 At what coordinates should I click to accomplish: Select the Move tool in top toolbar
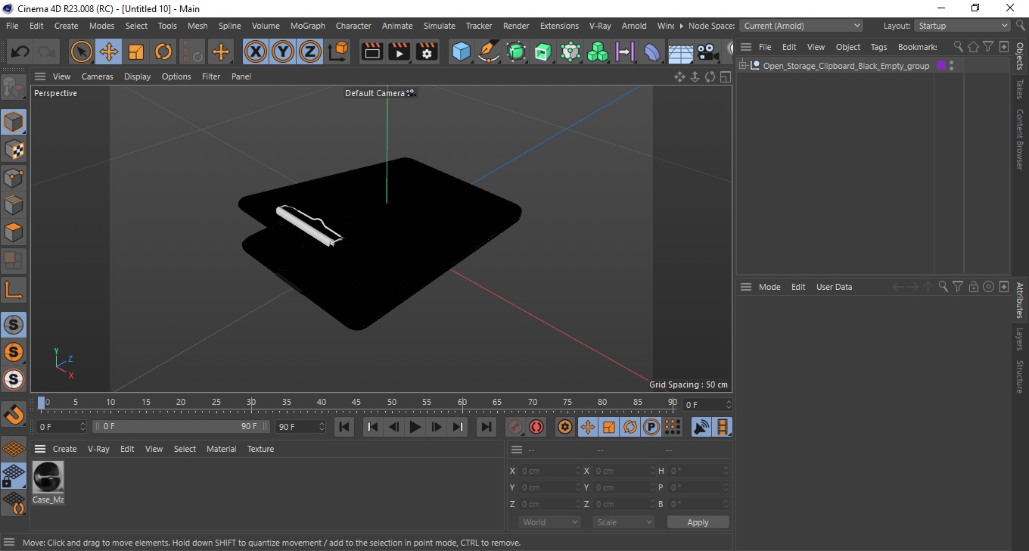tap(109, 52)
